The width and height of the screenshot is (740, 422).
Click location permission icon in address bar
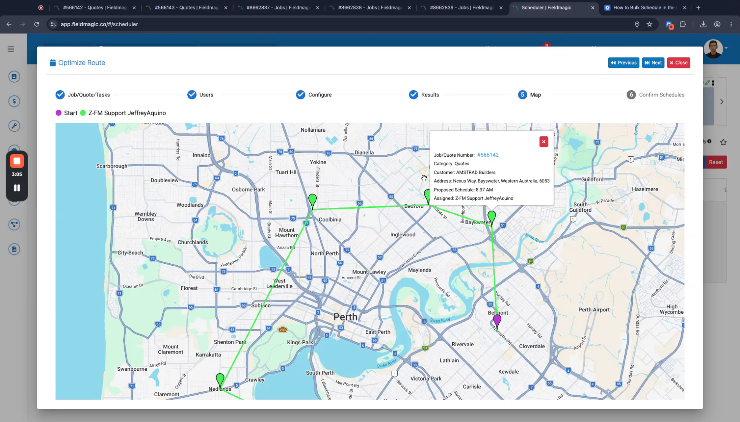point(637,24)
